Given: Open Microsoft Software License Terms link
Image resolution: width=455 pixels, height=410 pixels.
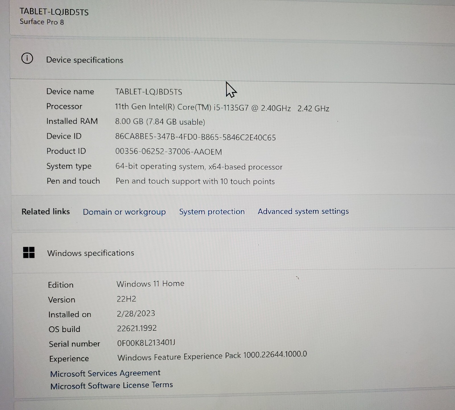Looking at the screenshot, I should pyautogui.click(x=111, y=385).
